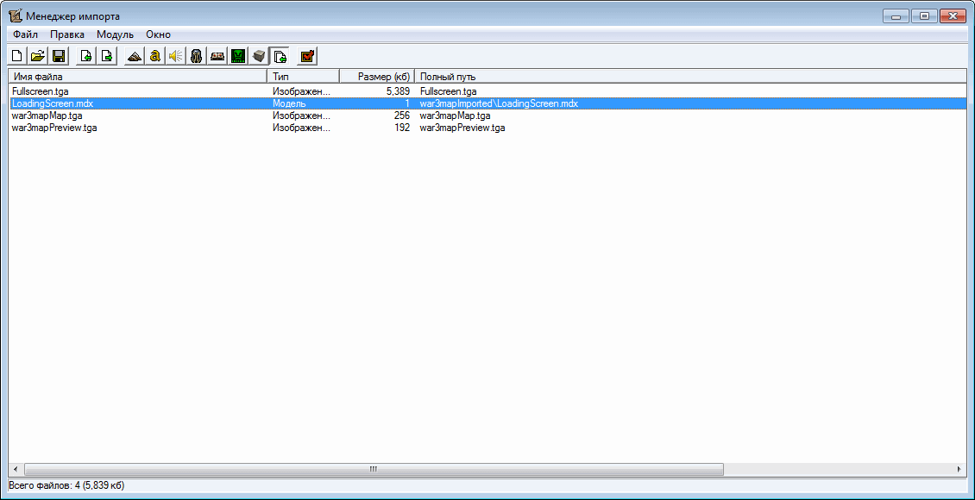The width and height of the screenshot is (975, 500).
Task: Sort by the Имя файла column header
Action: point(137,77)
